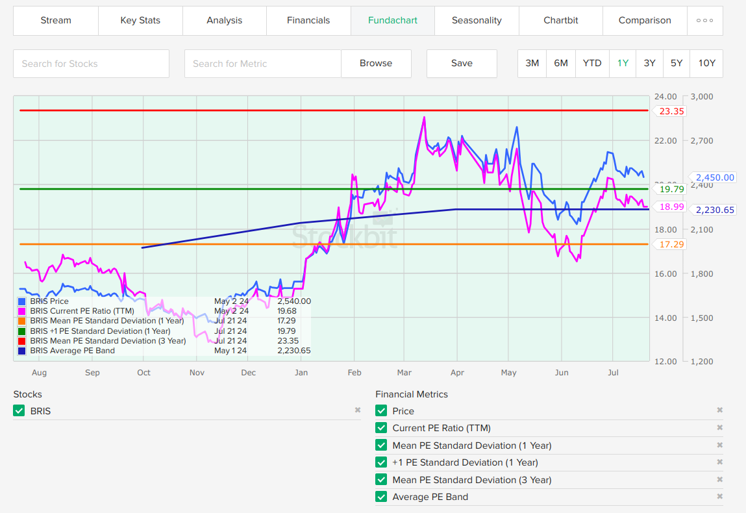The image size is (746, 513).
Task: Open the Seasonality tab
Action: (x=477, y=21)
